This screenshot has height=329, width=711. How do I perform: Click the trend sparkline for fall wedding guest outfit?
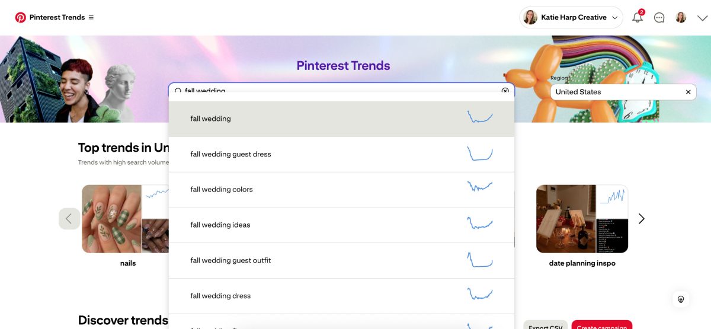pos(480,260)
